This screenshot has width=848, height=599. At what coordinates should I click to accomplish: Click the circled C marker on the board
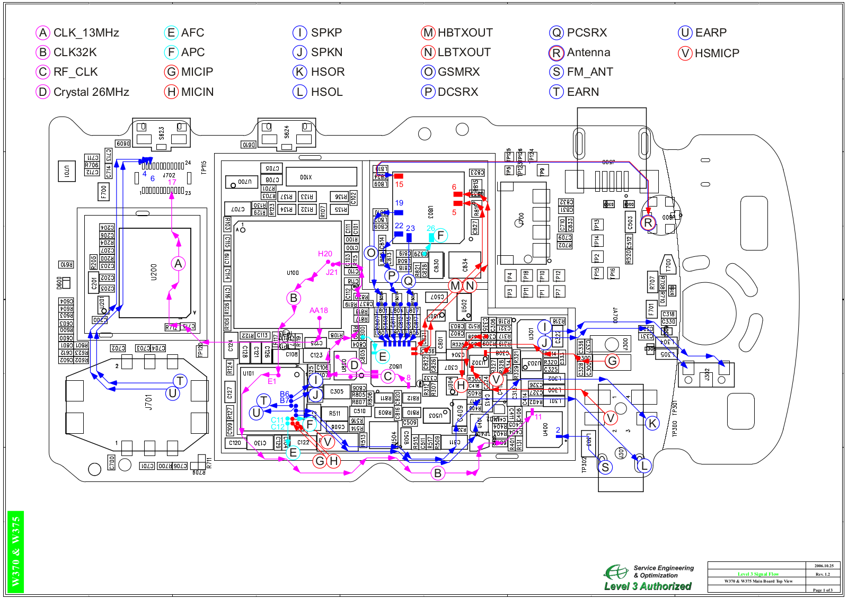(x=388, y=377)
